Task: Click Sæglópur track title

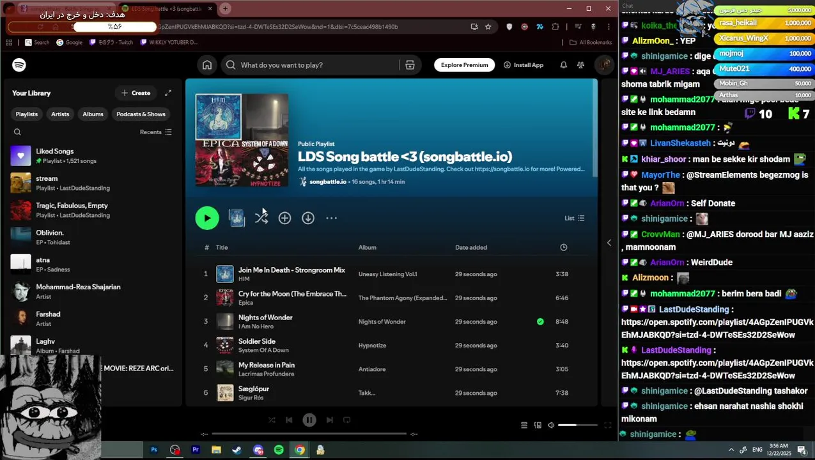Action: tap(254, 388)
